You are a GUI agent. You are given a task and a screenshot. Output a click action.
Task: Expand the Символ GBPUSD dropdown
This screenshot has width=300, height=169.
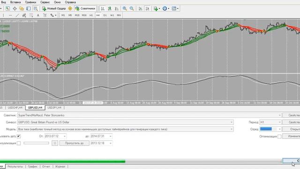pos(232,122)
